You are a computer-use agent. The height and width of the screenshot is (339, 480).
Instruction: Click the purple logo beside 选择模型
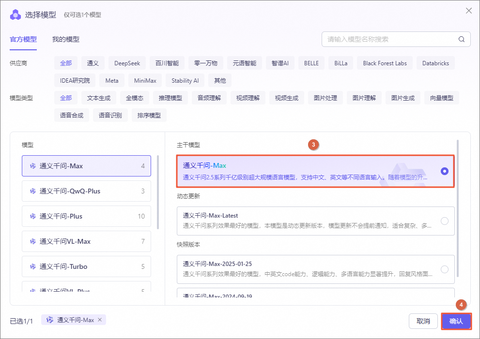[x=15, y=15]
